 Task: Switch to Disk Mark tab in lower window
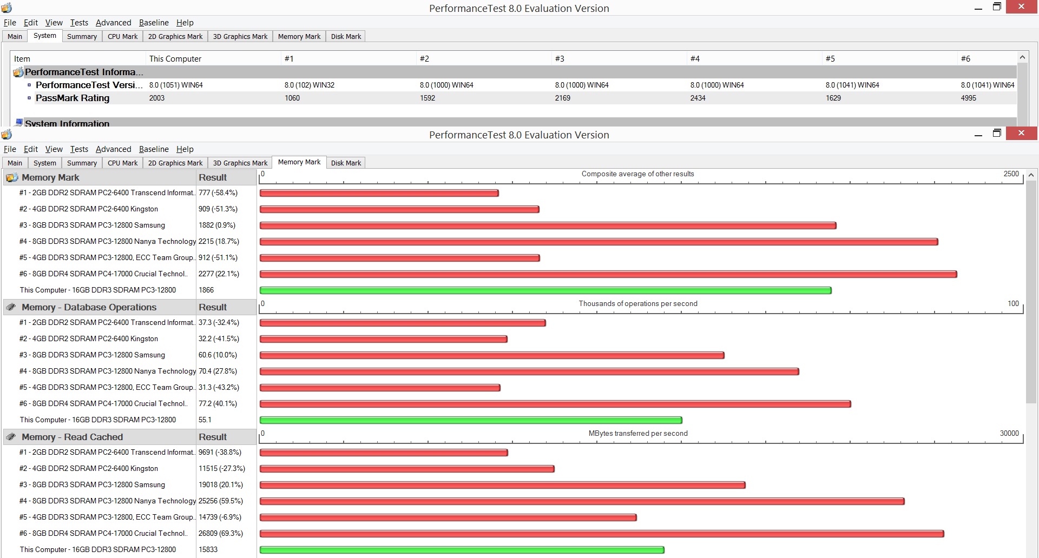click(346, 163)
